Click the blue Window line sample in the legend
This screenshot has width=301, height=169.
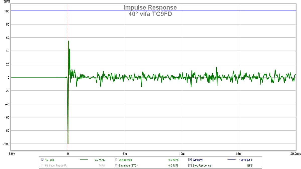tap(231, 160)
